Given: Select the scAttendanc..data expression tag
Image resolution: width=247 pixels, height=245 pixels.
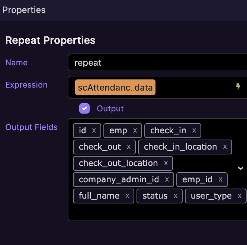Looking at the screenshot, I should (115, 88).
